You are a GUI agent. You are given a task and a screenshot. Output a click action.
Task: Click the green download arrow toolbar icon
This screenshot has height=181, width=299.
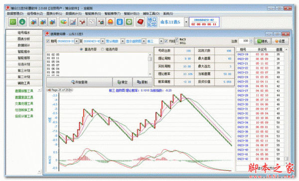tap(22, 22)
